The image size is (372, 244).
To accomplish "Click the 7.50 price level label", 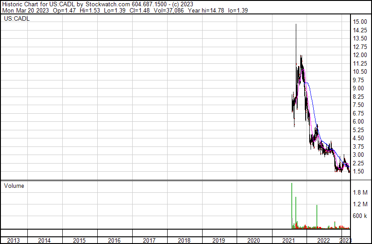I will point(360,105).
